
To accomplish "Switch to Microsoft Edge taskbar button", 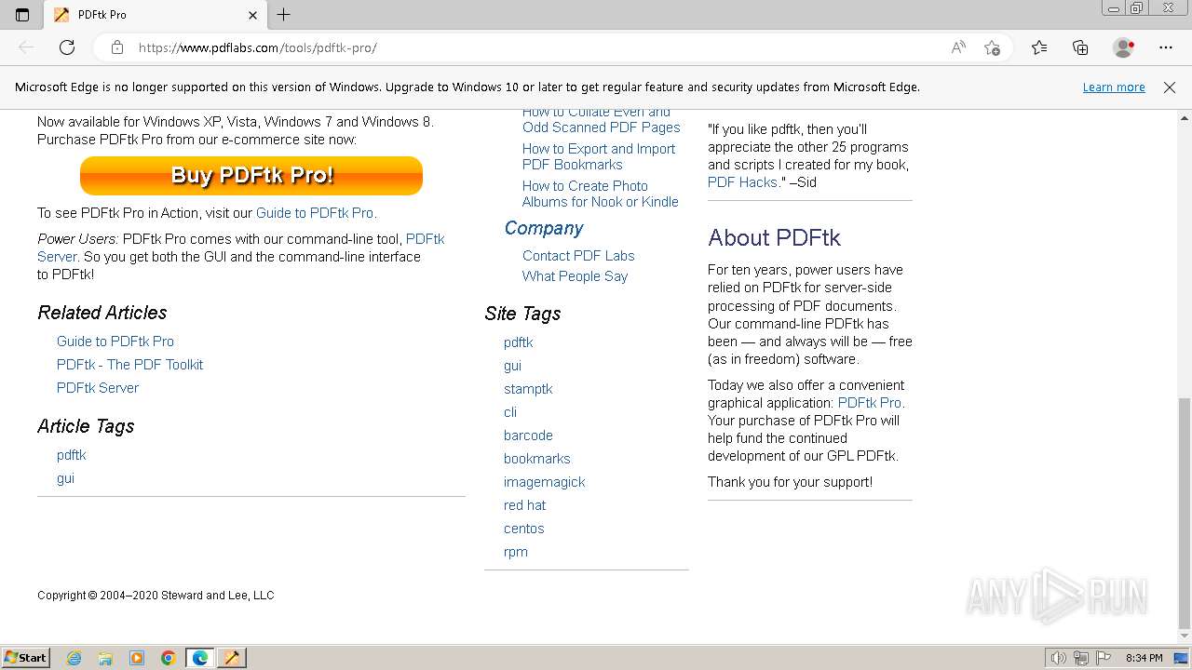I will tap(200, 658).
